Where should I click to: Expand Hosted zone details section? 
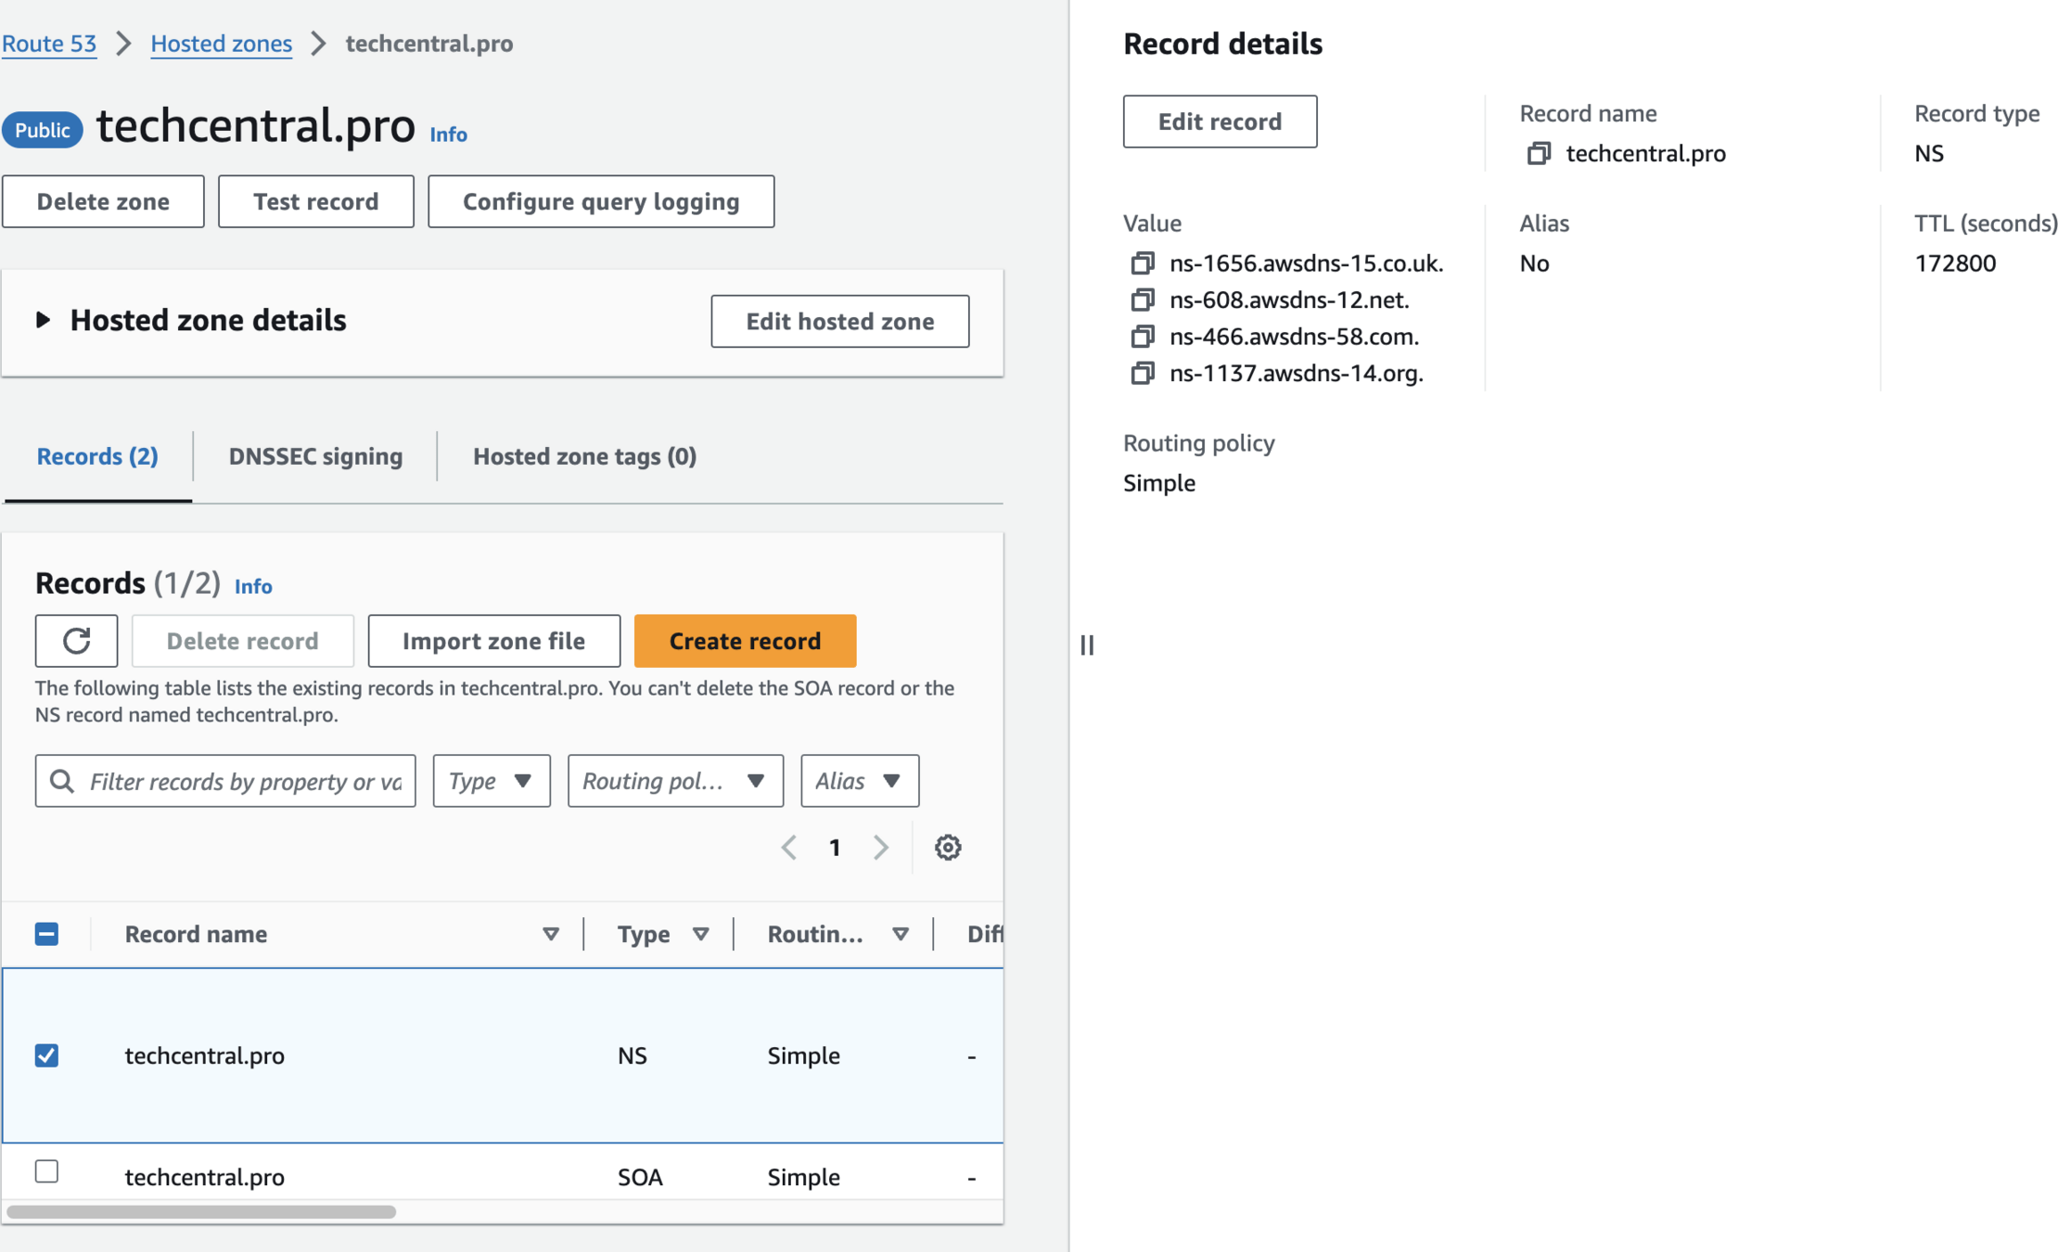(x=43, y=320)
